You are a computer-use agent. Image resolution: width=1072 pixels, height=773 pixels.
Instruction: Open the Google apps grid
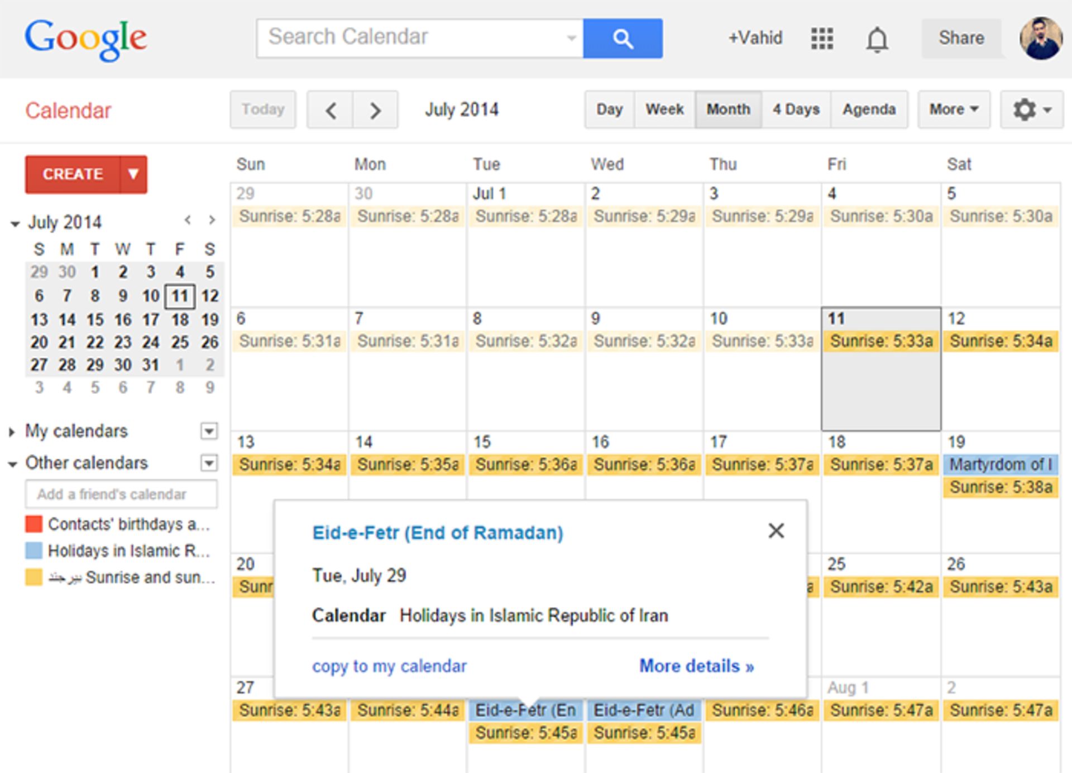821,39
